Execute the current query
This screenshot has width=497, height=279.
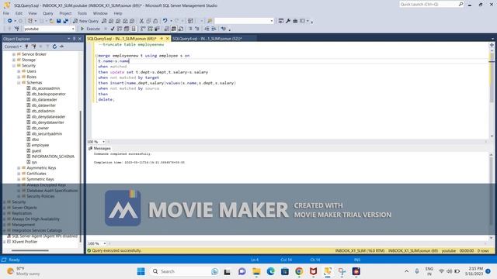coord(91,29)
